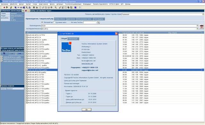Image resolution: width=205 pixels, height=125 pixels.
Task: Select the 'Производитель / модельный ряд' tab
Action: 39,19
